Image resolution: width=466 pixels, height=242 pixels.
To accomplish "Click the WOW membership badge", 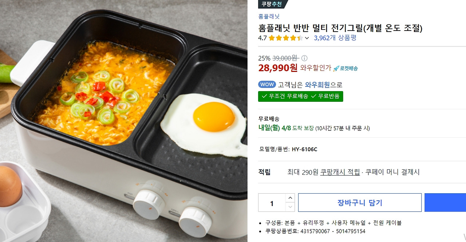I will (x=267, y=84).
